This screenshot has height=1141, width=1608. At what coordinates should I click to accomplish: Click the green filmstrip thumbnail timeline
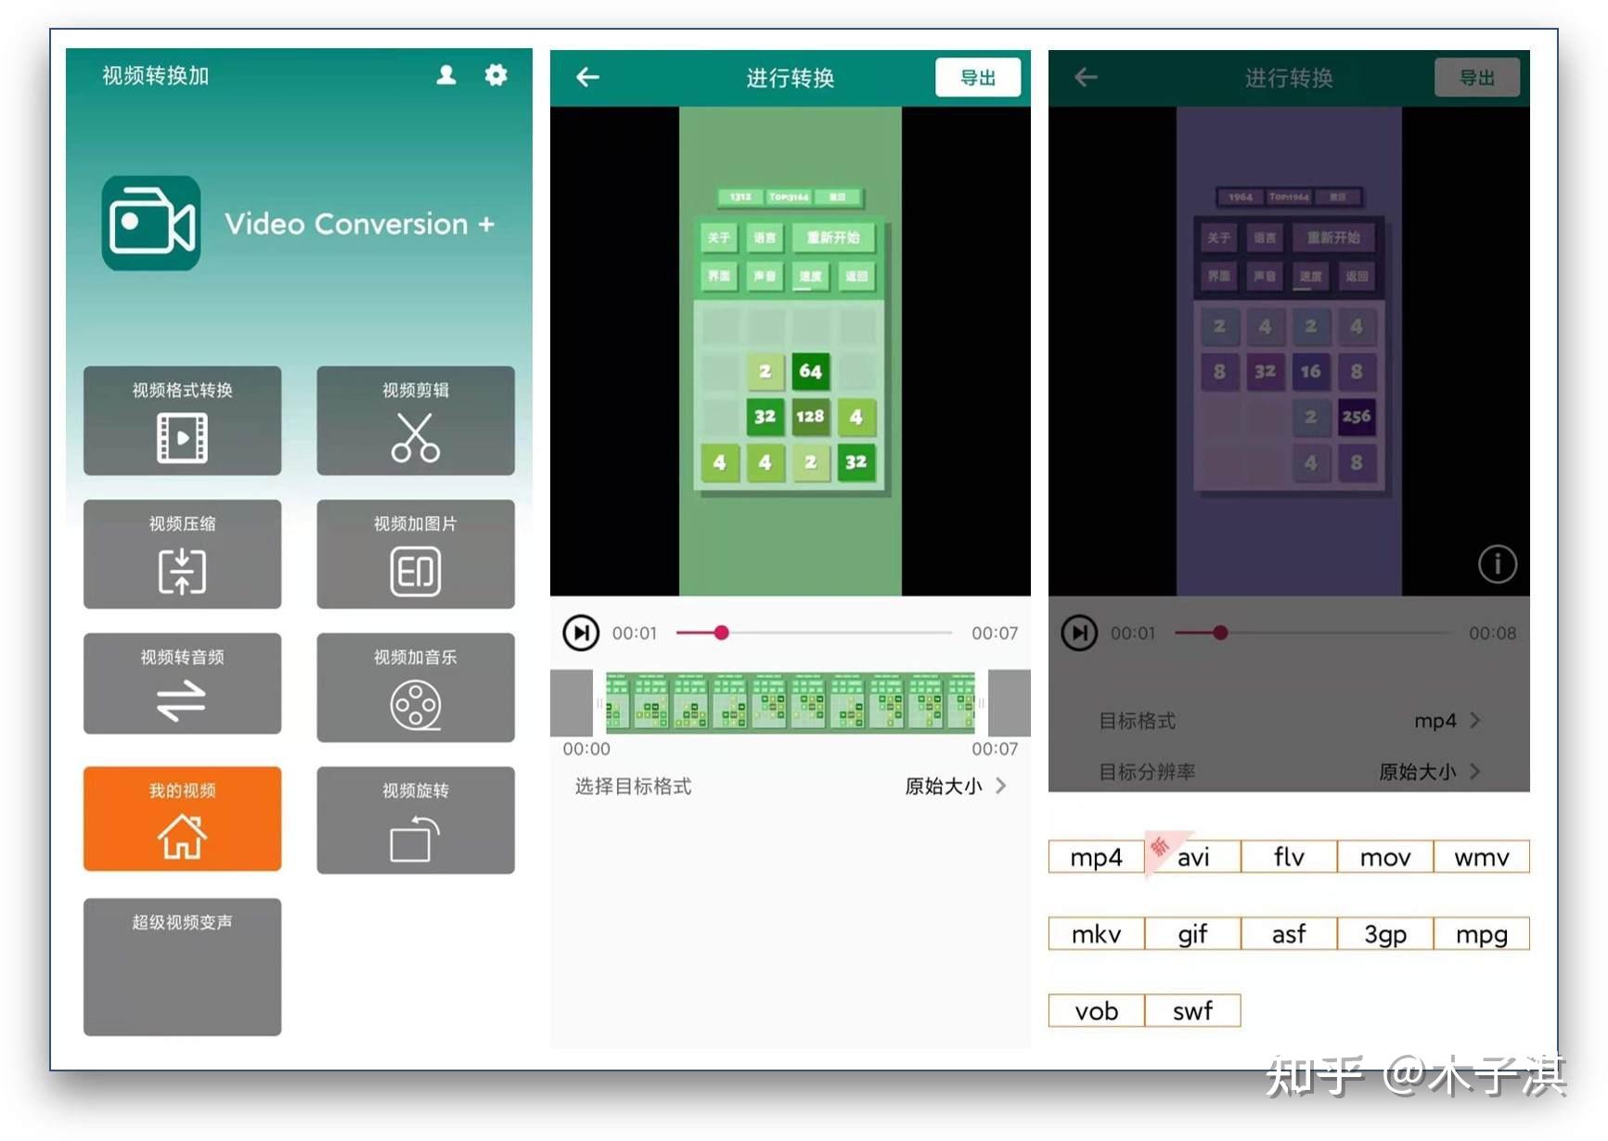791,702
